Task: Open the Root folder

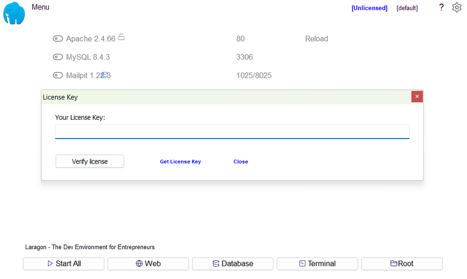Action: (x=402, y=264)
